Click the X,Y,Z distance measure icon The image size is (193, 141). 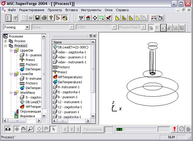coord(154,18)
